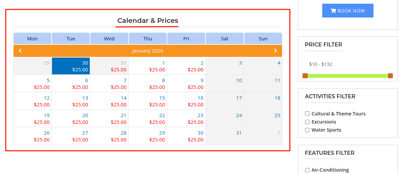Click the Mon weekday column header
This screenshot has height=174, width=414.
pos(32,39)
